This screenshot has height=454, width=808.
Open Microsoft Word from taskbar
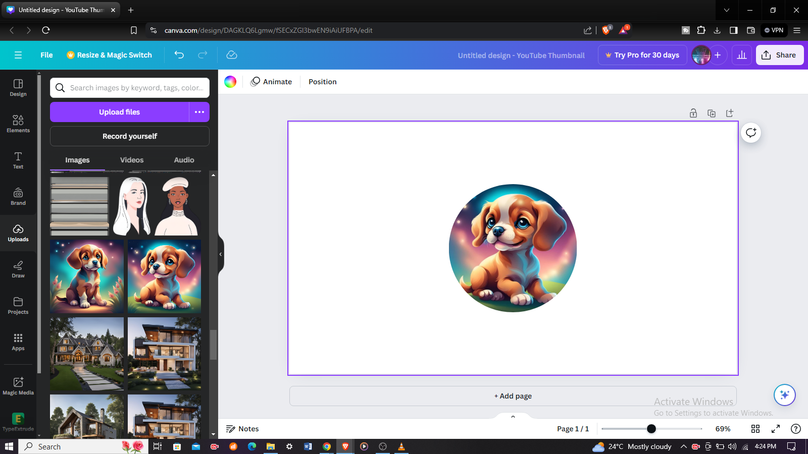pyautogui.click(x=308, y=446)
